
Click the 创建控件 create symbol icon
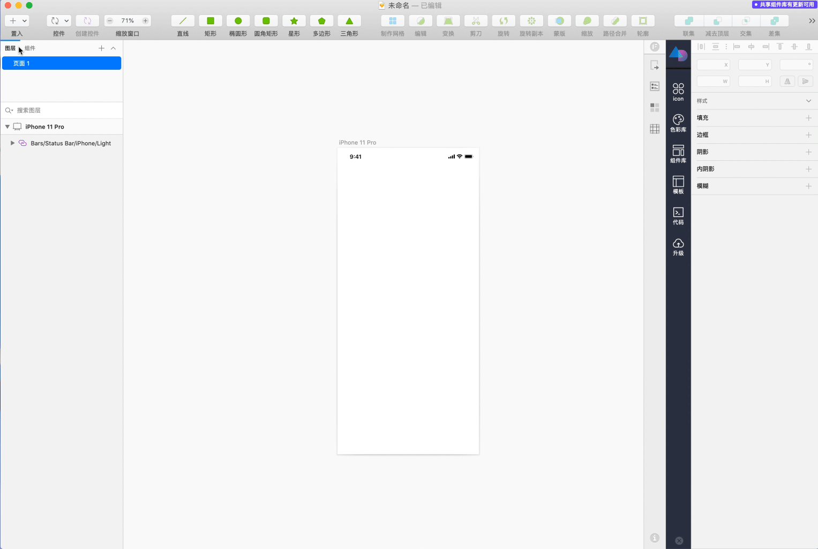(87, 21)
